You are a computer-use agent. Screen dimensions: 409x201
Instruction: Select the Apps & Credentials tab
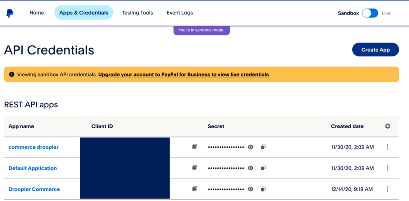84,13
